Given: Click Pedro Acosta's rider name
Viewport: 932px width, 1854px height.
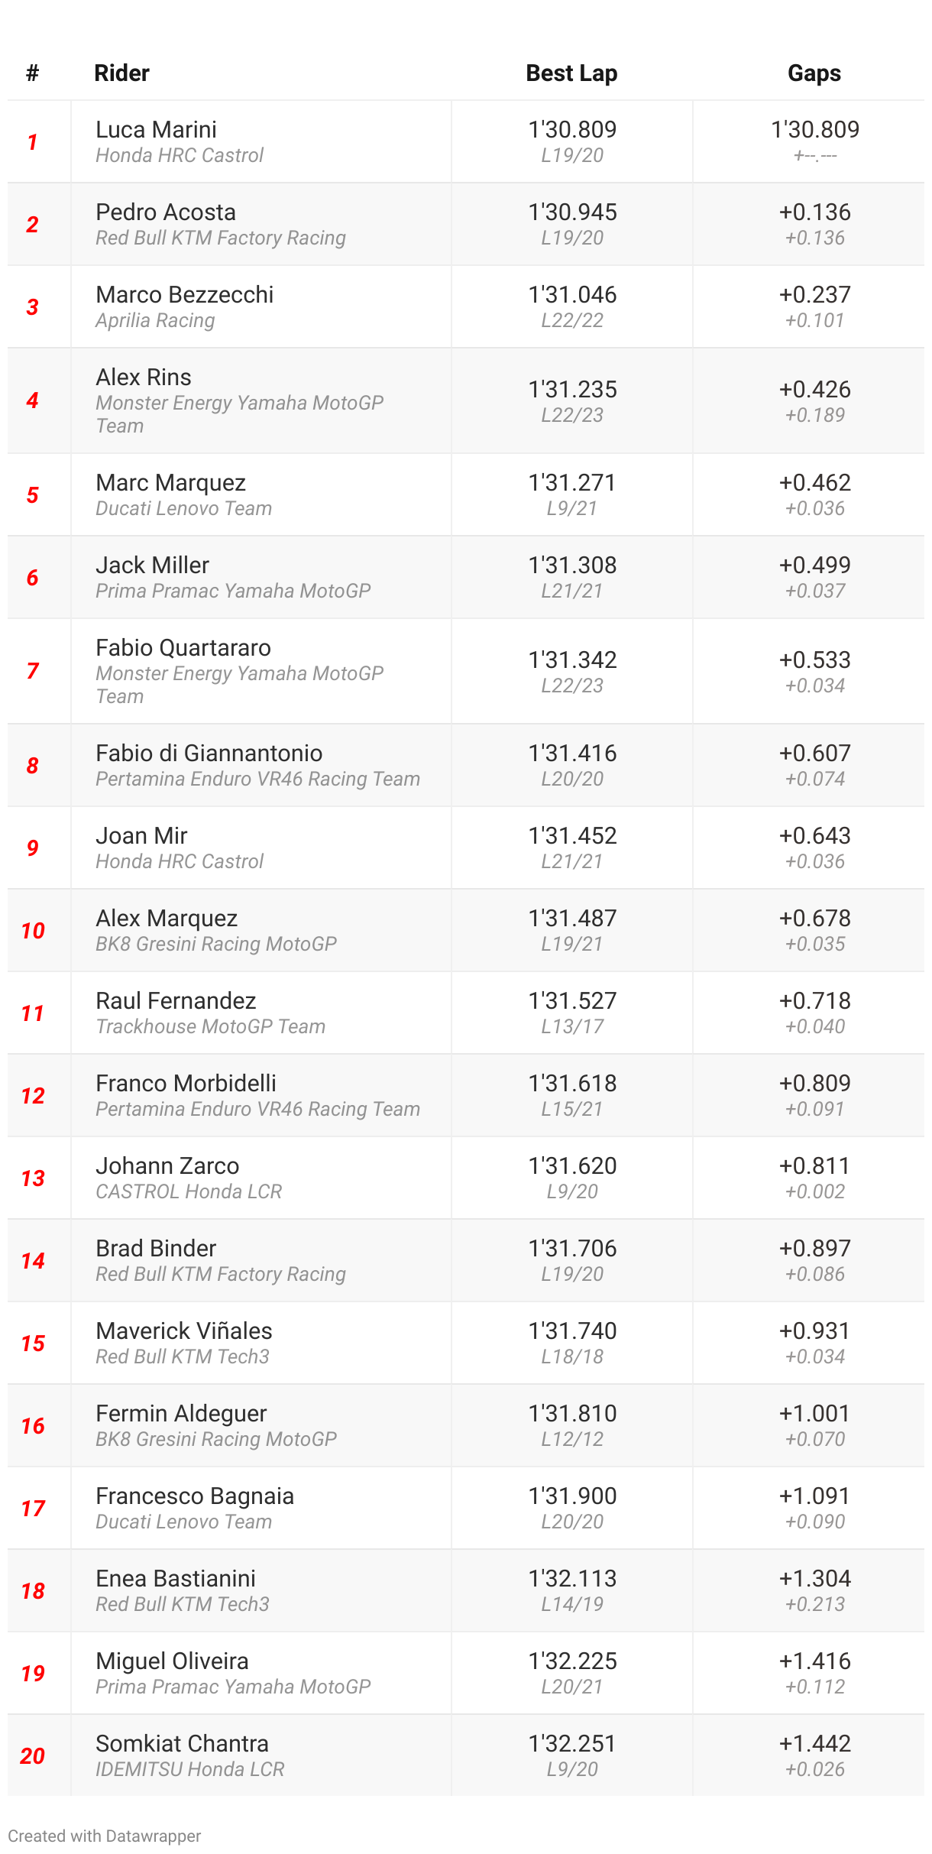Looking at the screenshot, I should 166,212.
